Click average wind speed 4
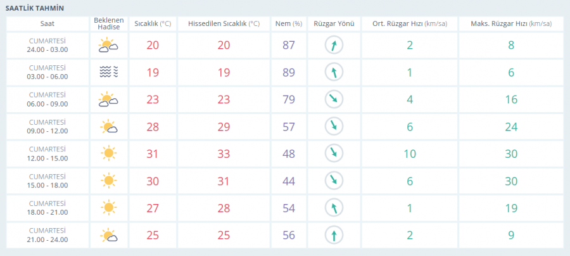This screenshot has height=256, width=570. pyautogui.click(x=410, y=100)
